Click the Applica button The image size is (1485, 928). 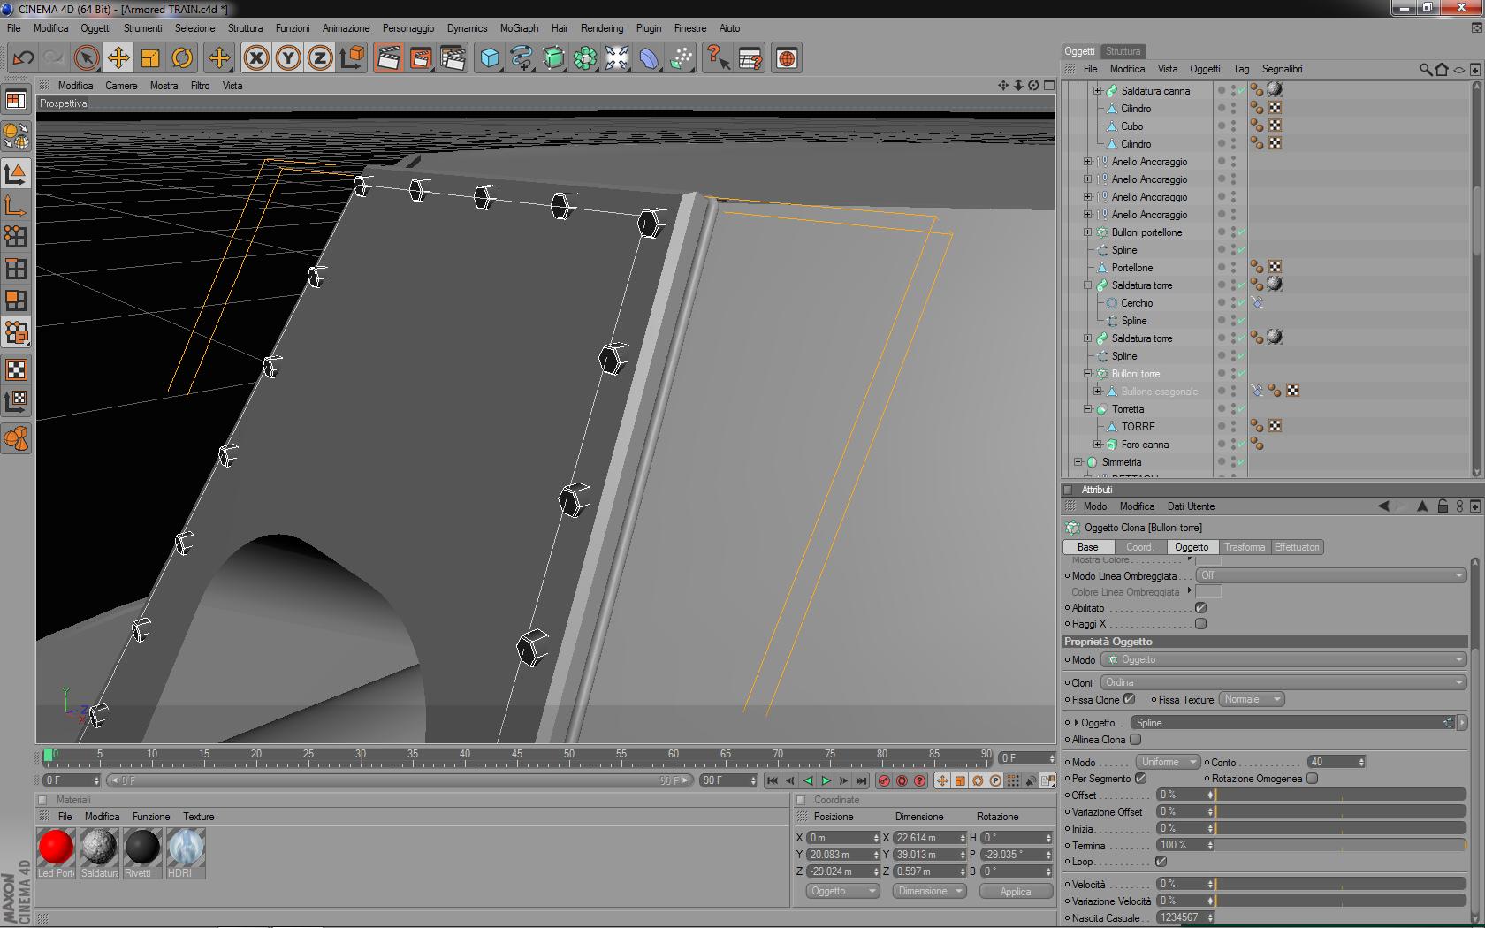click(x=1015, y=892)
